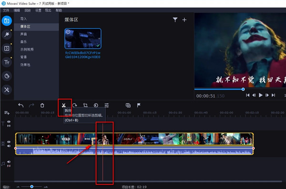Select 媒体区 in the side list
Viewport: 286px width, 189px height.
coord(36,27)
